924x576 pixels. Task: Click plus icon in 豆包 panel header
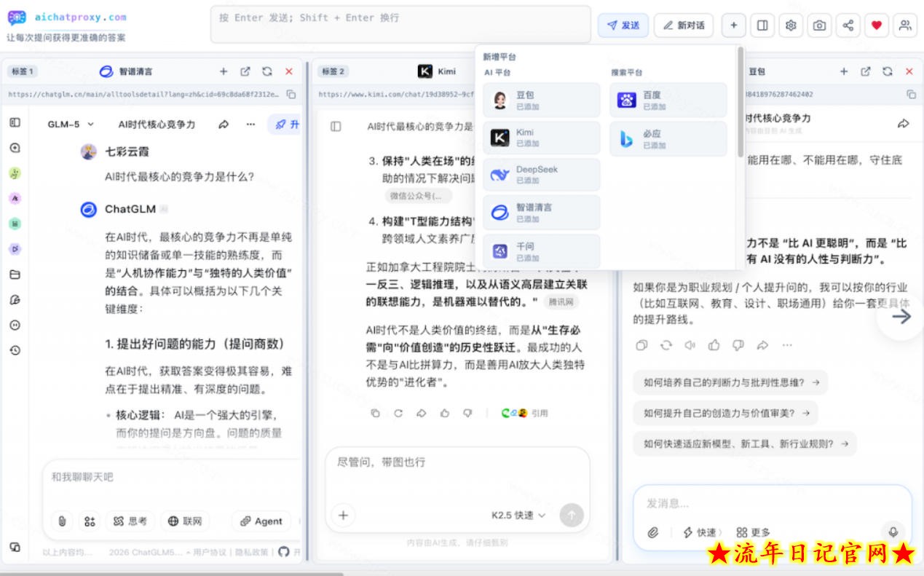tap(843, 71)
